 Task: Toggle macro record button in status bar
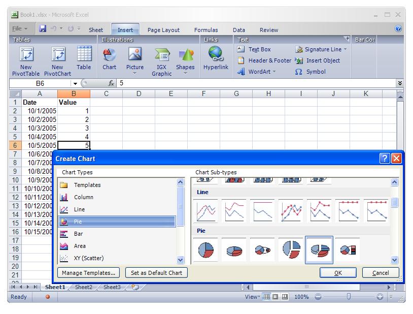[48, 297]
